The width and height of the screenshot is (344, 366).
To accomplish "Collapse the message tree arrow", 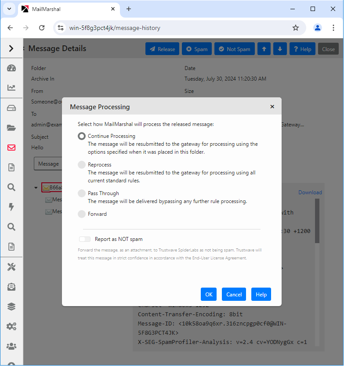I will pos(36,188).
